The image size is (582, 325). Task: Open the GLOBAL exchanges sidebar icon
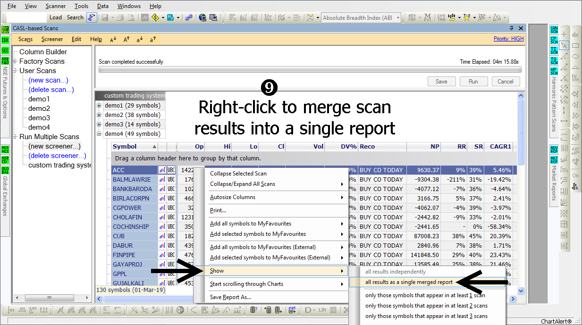(5, 170)
